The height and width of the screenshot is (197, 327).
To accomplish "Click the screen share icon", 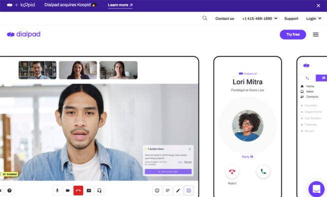I will 89,190.
